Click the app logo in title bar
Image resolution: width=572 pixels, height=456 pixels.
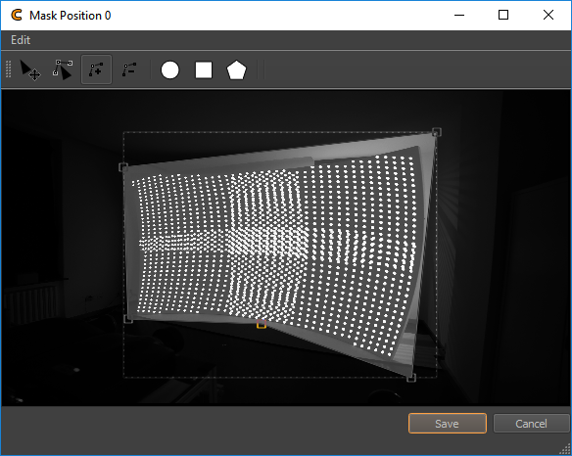coord(17,16)
